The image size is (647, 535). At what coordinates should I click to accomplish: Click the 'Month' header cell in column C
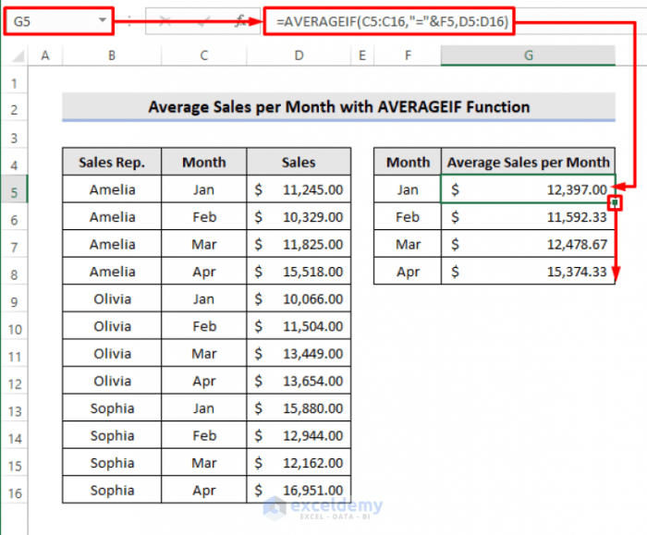click(204, 162)
